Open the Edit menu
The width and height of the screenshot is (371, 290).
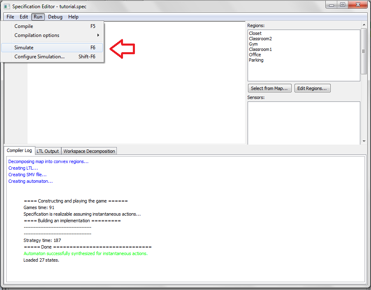[x=24, y=17]
